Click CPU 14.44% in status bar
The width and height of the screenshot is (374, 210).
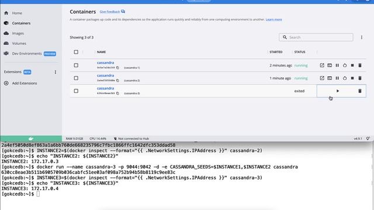pyautogui.click(x=98, y=139)
